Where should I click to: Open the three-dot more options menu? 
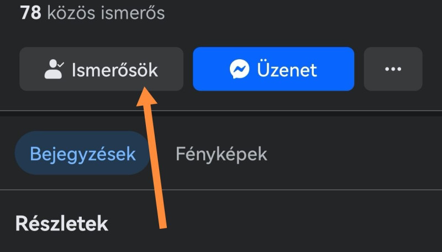click(x=393, y=69)
